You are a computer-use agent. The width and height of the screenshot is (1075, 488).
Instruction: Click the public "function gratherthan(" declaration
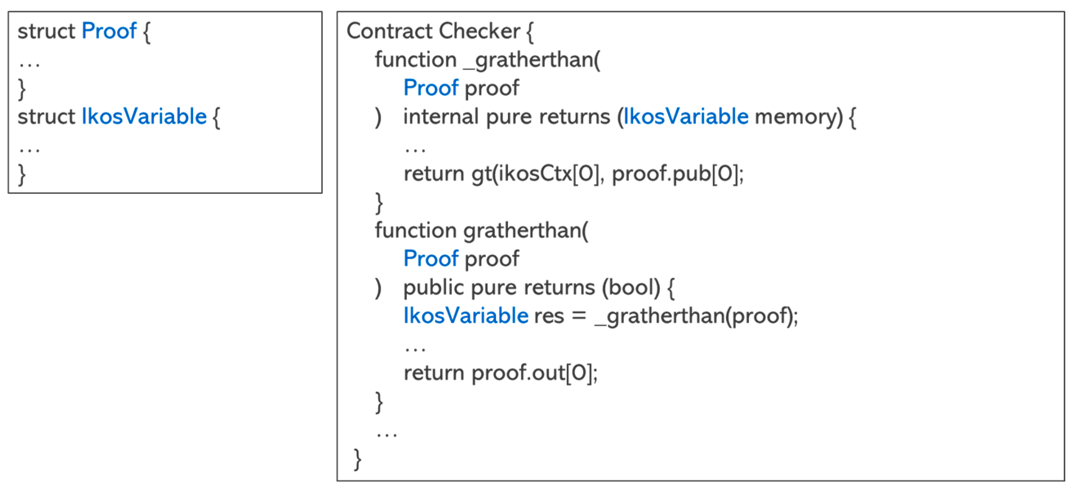(481, 230)
